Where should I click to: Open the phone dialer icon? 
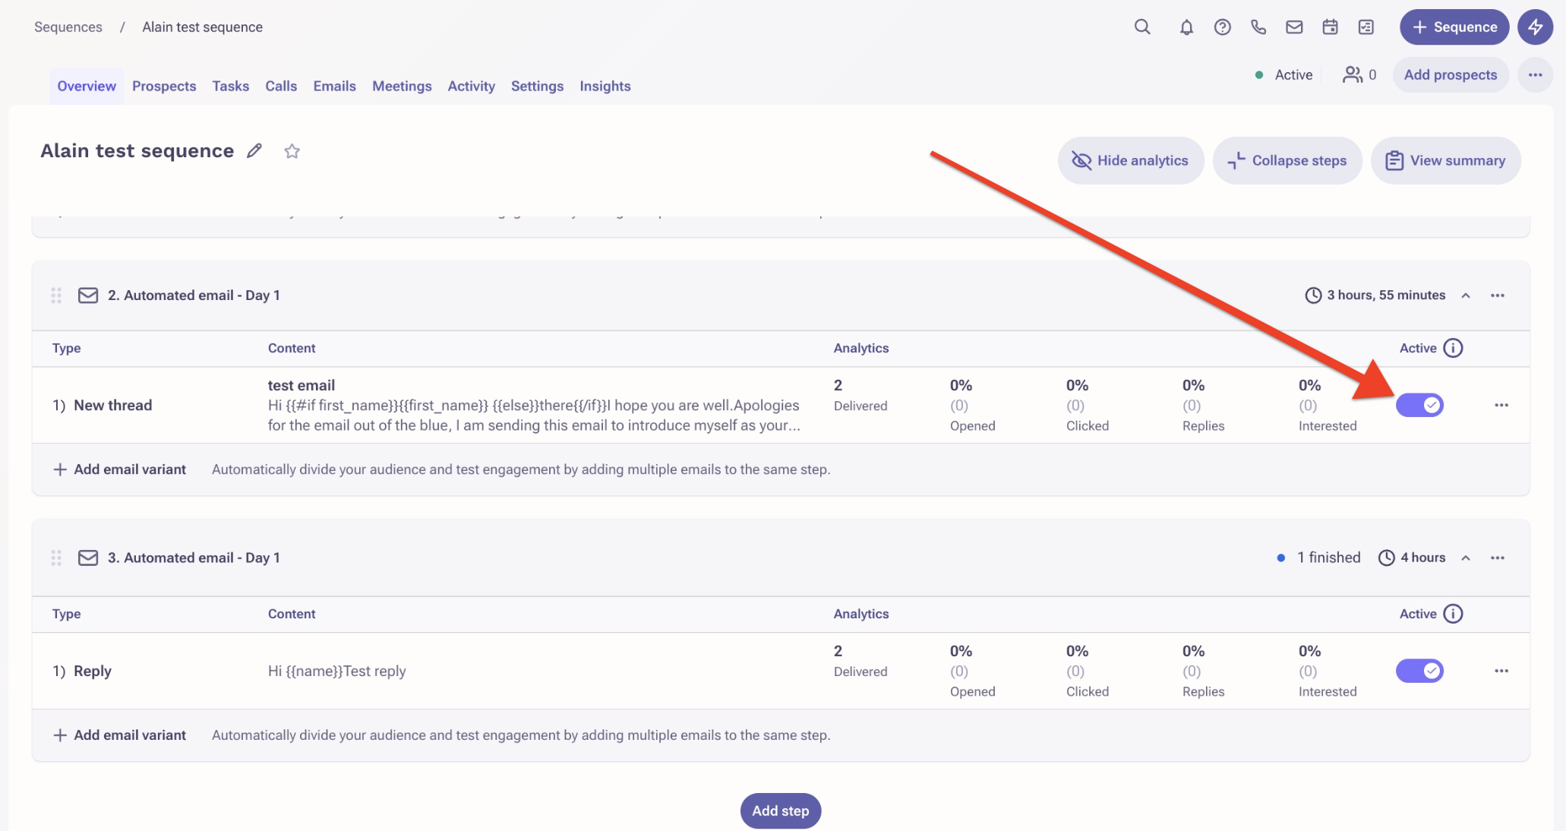pyautogui.click(x=1258, y=27)
